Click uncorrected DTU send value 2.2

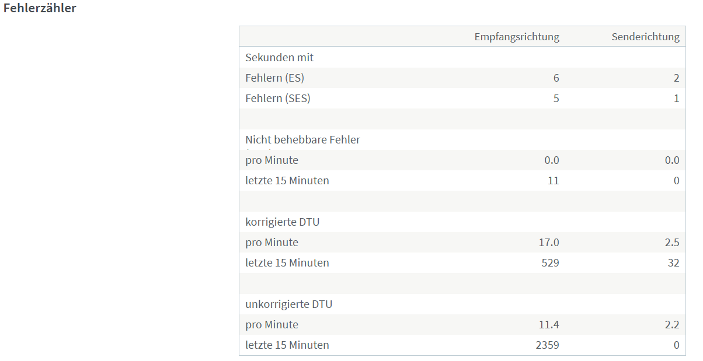[x=672, y=325]
